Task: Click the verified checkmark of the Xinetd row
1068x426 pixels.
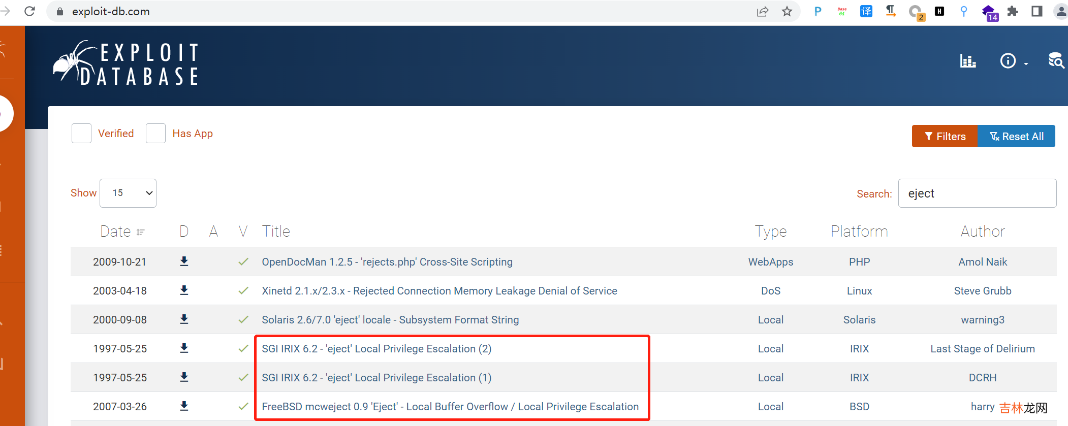Action: pyautogui.click(x=243, y=290)
